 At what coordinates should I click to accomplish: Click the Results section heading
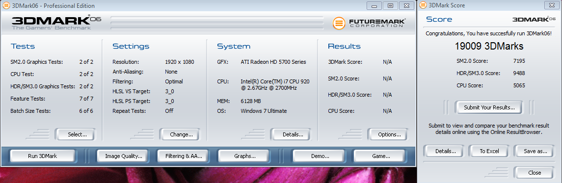pyautogui.click(x=344, y=46)
